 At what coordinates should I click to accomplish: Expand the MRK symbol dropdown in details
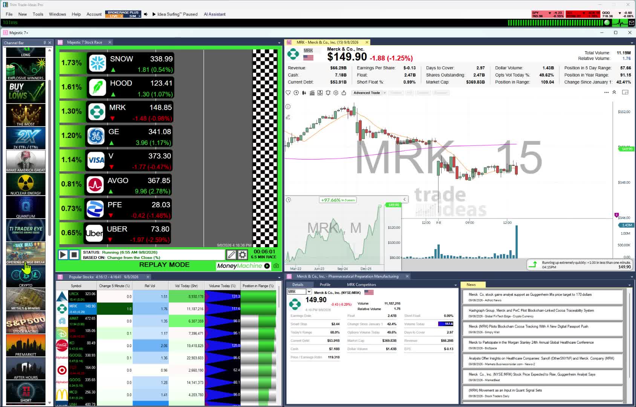pyautogui.click(x=309, y=292)
